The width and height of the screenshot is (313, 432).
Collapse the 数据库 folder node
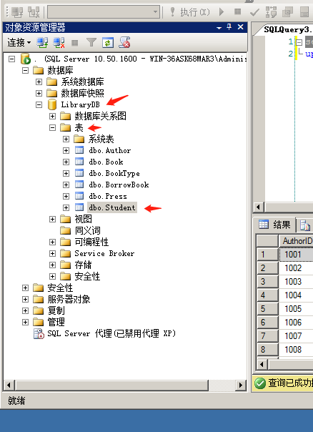(25, 70)
